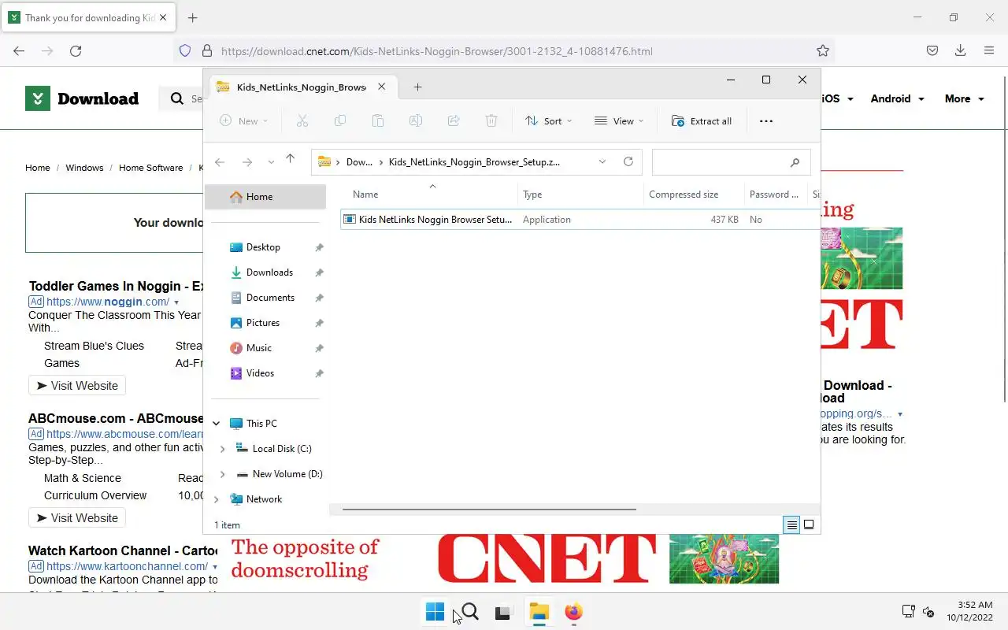Viewport: 1008px width, 630px height.
Task: Click the Copy icon in Explorer toolbar
Action: tap(340, 120)
